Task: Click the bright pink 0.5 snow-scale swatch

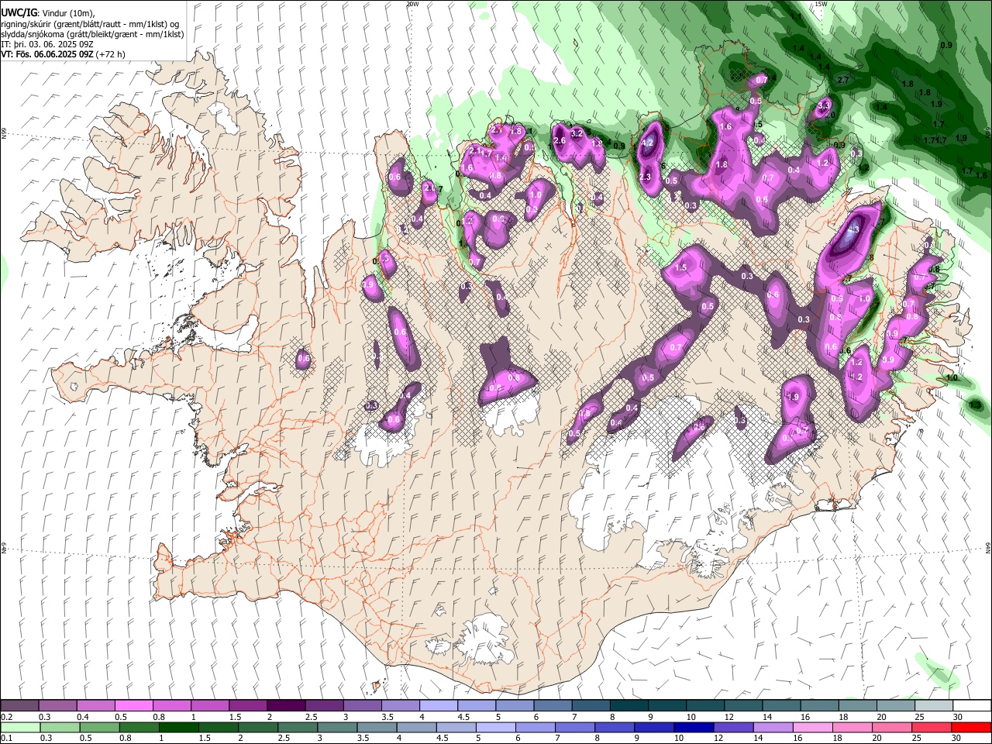Action: click(133, 706)
